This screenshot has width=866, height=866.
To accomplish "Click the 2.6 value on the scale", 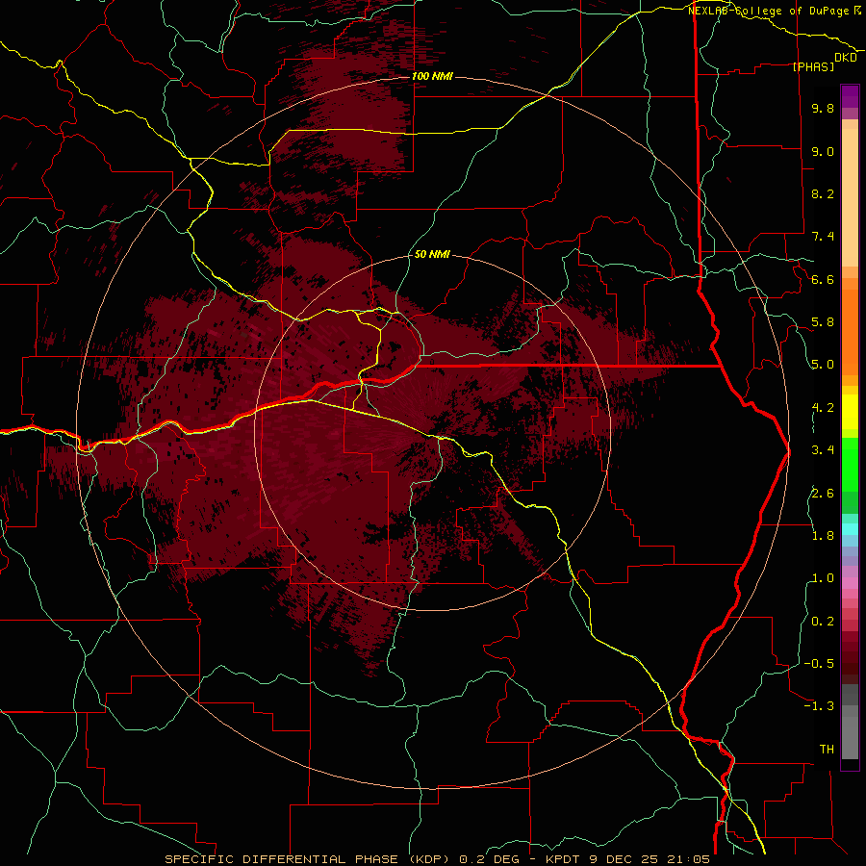I will (x=823, y=494).
